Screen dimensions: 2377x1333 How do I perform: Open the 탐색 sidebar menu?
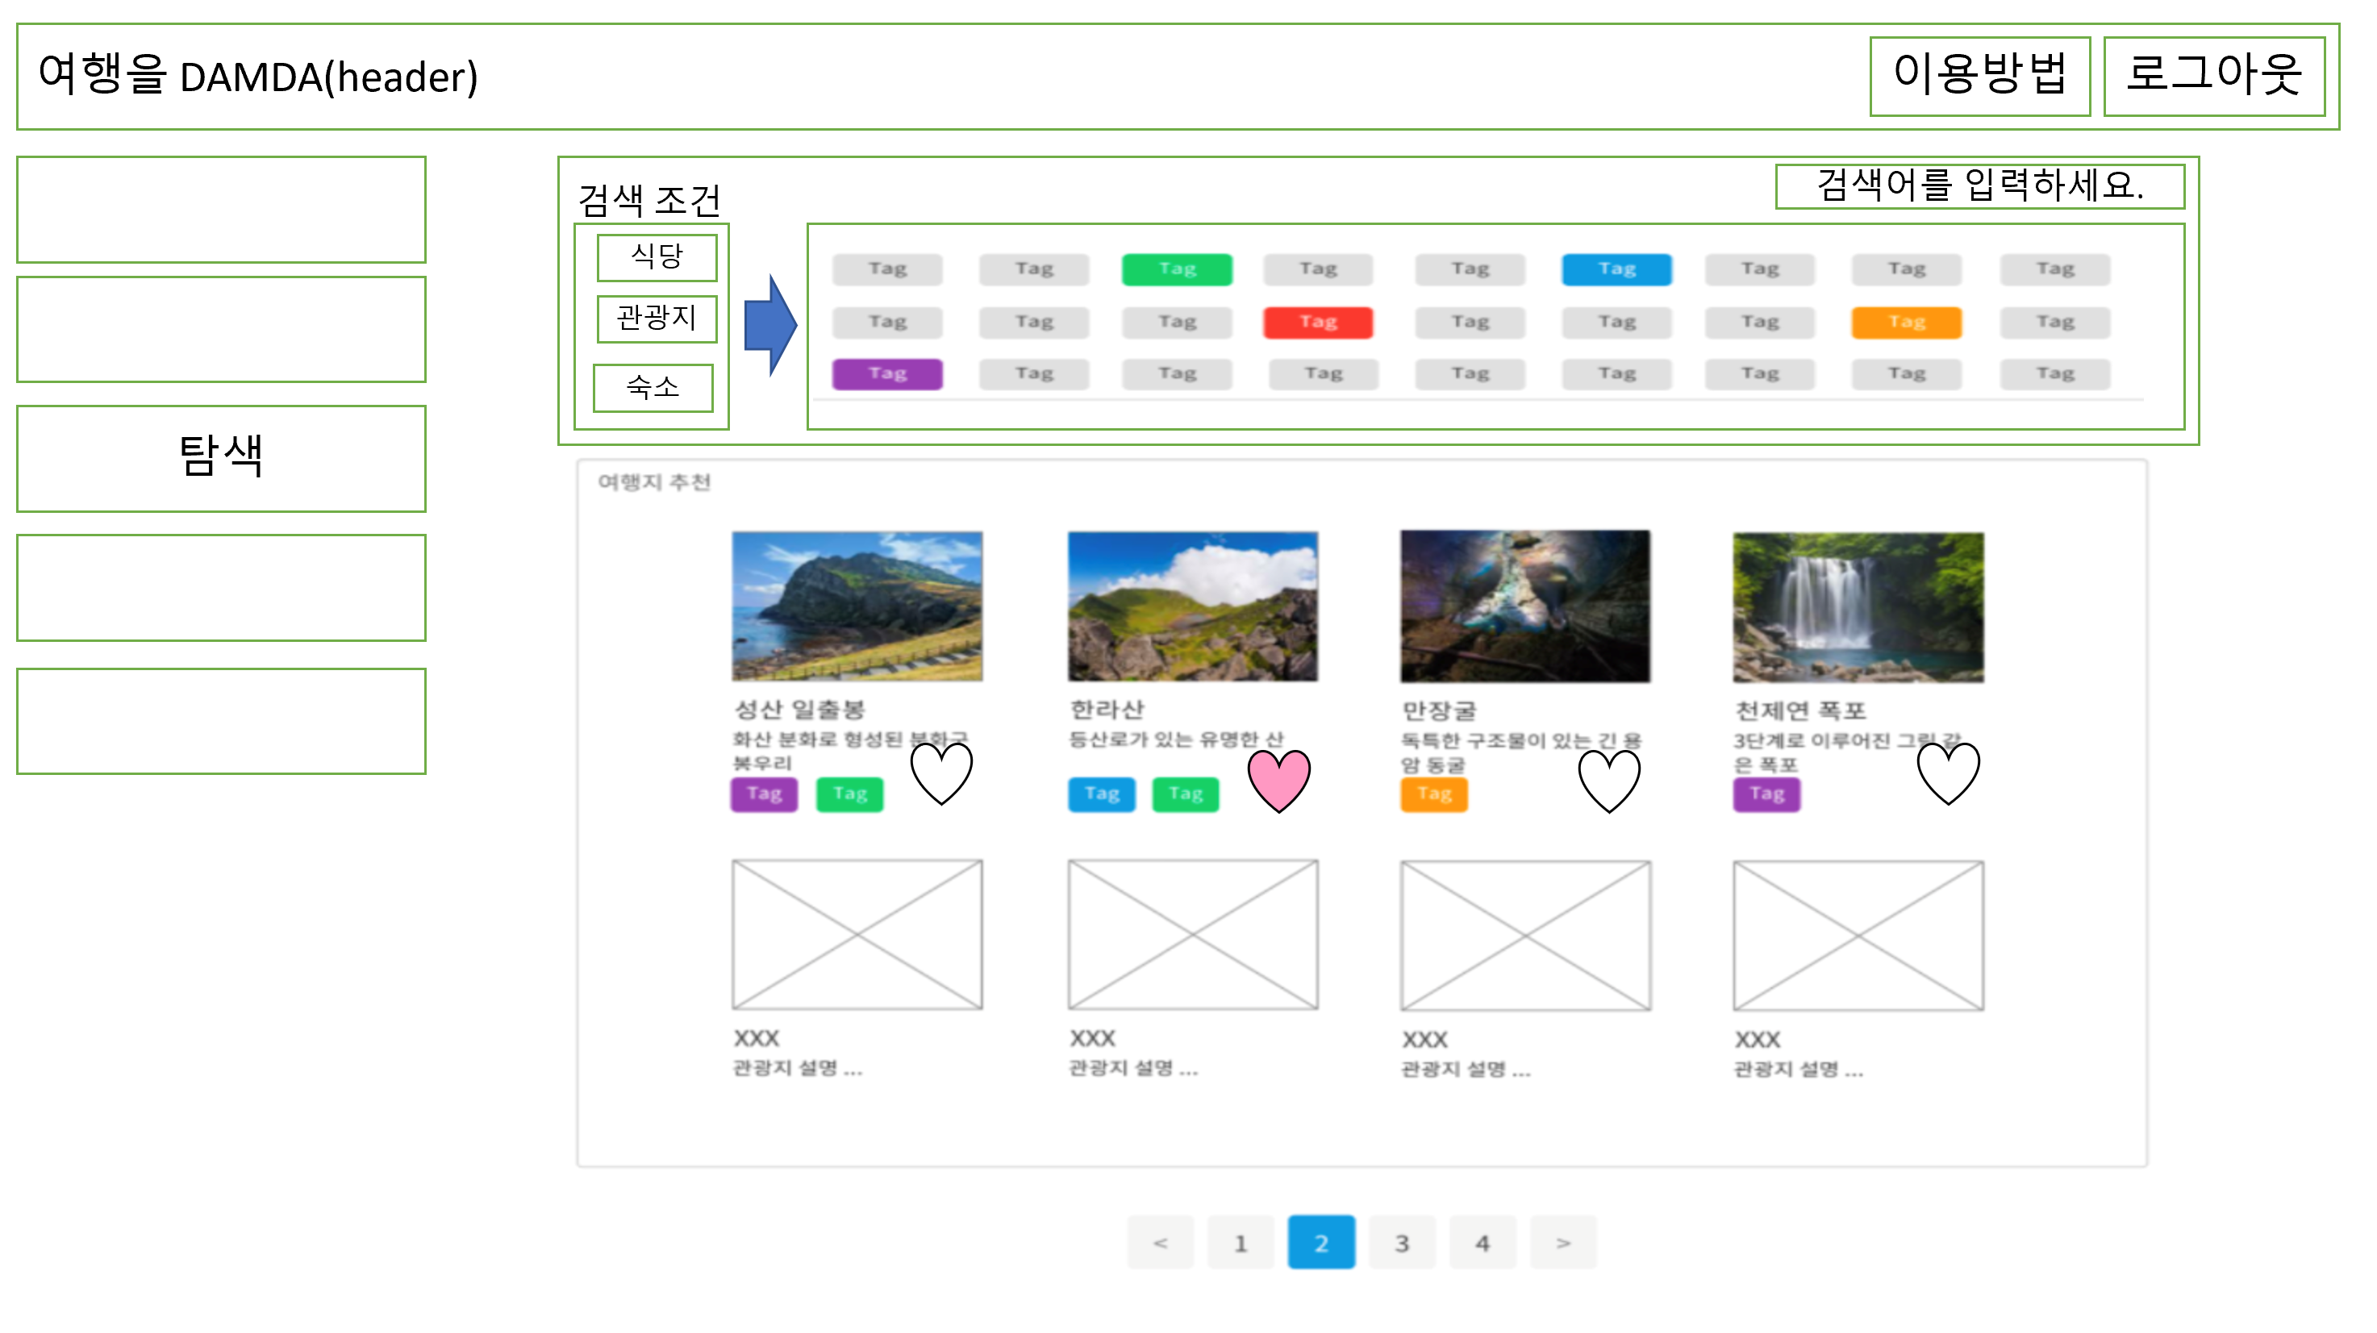click(222, 457)
